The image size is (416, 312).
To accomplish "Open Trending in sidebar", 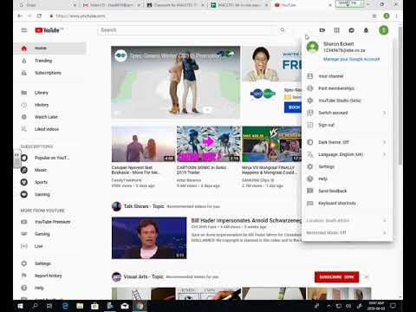I will tap(49, 61).
